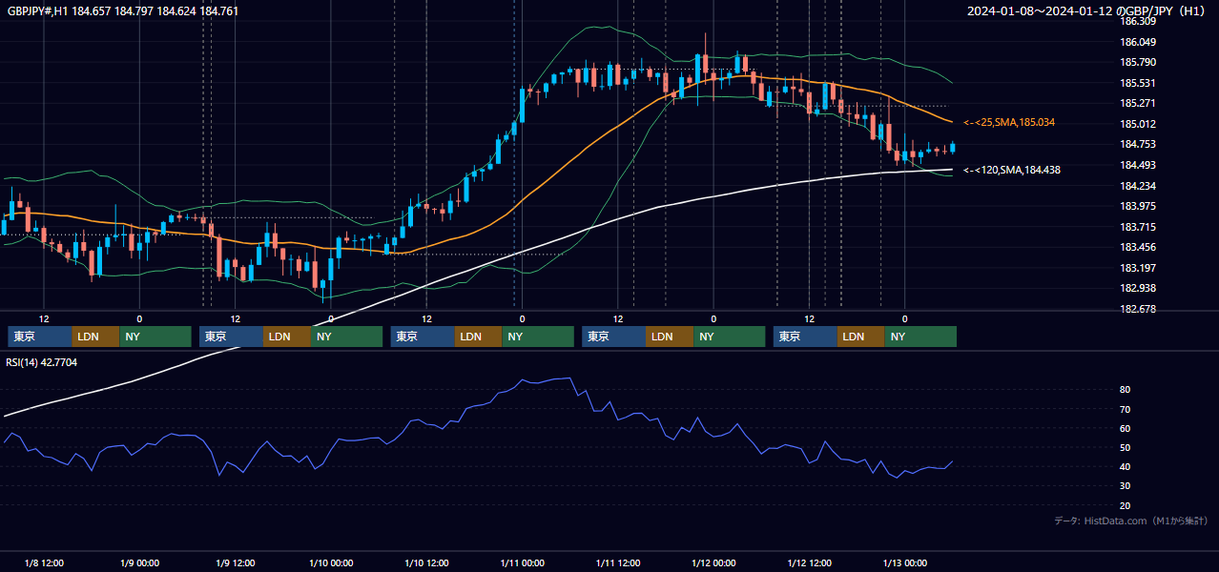
Task: Click price axis value 185.012
Action: point(1137,124)
